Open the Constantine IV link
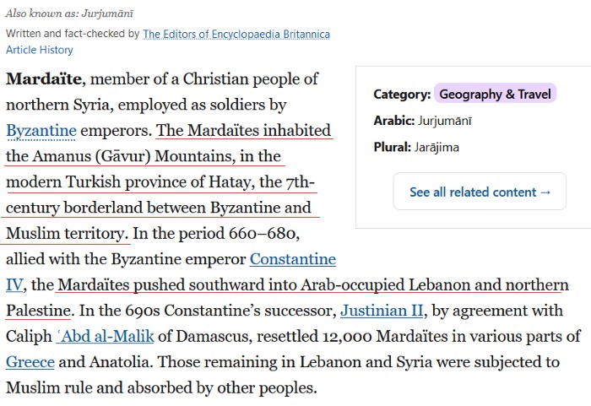 point(292,259)
